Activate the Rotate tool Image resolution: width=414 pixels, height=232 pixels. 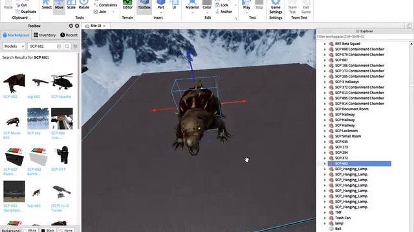click(83, 5)
